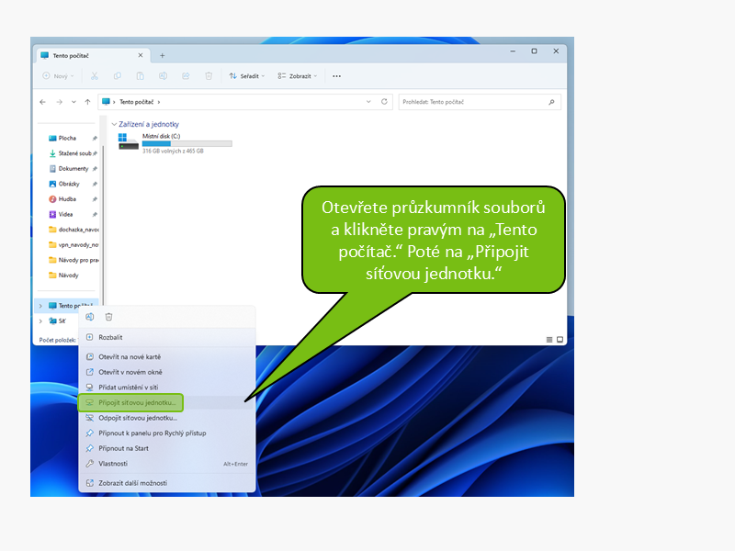Image resolution: width=735 pixels, height=551 pixels.
Task: Choose Odpojit síťovou jednotku from the menu
Action: click(x=137, y=418)
